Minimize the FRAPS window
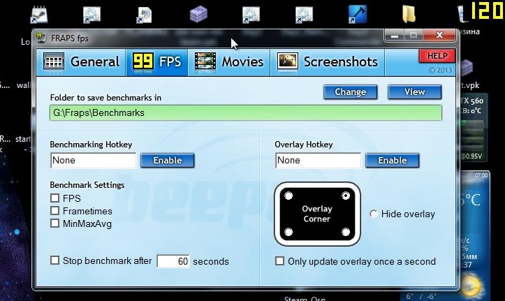This screenshot has height=301, width=505. coord(395,36)
